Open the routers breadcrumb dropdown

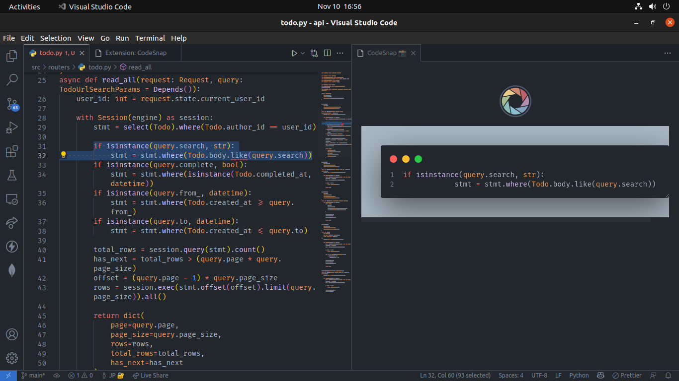[x=59, y=67]
